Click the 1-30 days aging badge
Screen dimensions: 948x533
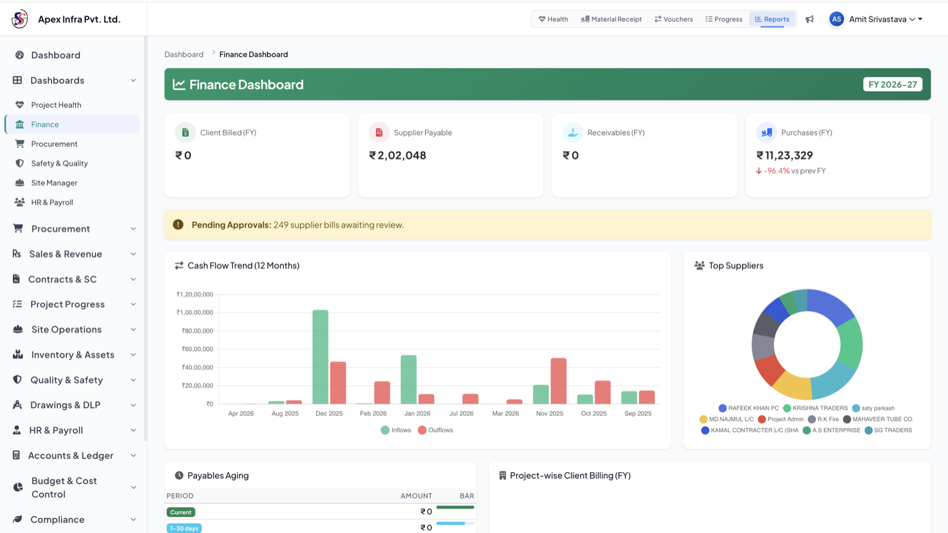(184, 528)
